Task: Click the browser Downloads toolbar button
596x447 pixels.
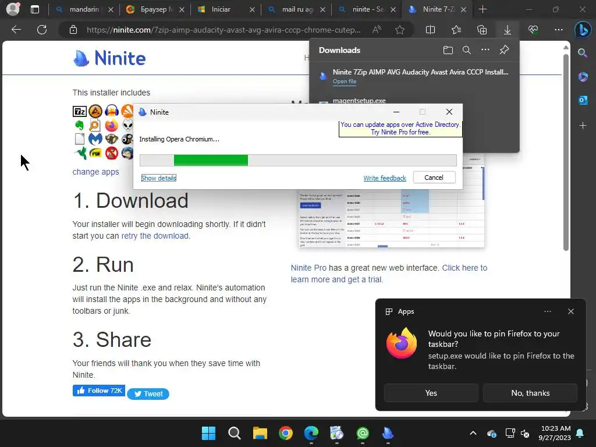Action: [508, 30]
